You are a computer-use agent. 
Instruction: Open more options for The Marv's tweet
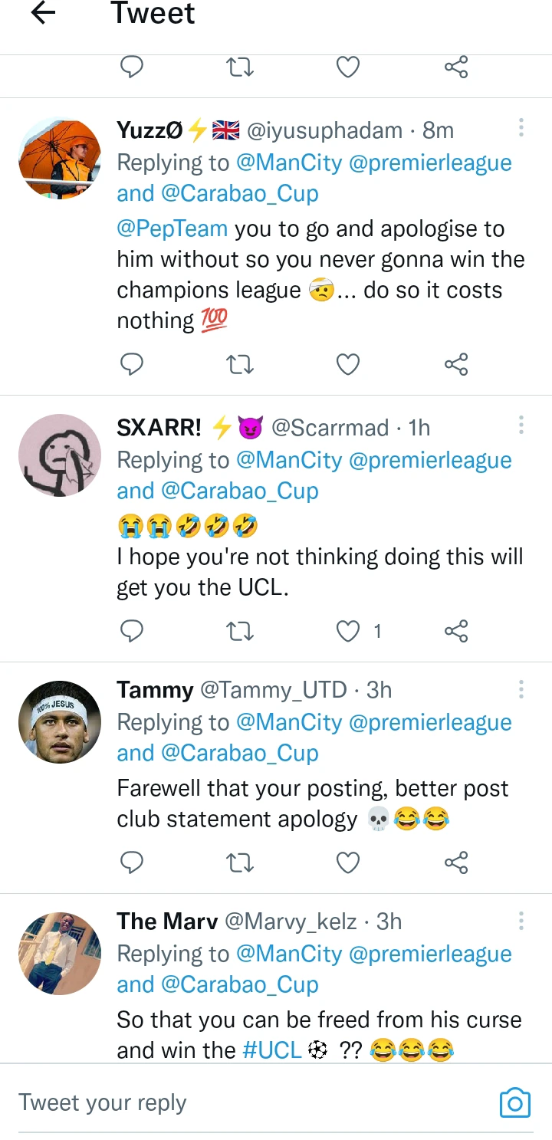(521, 920)
